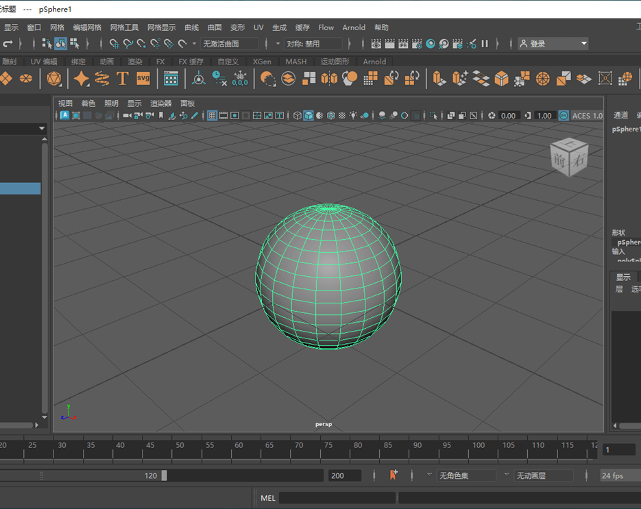Expand the outliner panel dropdown arrow
Image resolution: width=641 pixels, height=509 pixels.
(x=42, y=128)
